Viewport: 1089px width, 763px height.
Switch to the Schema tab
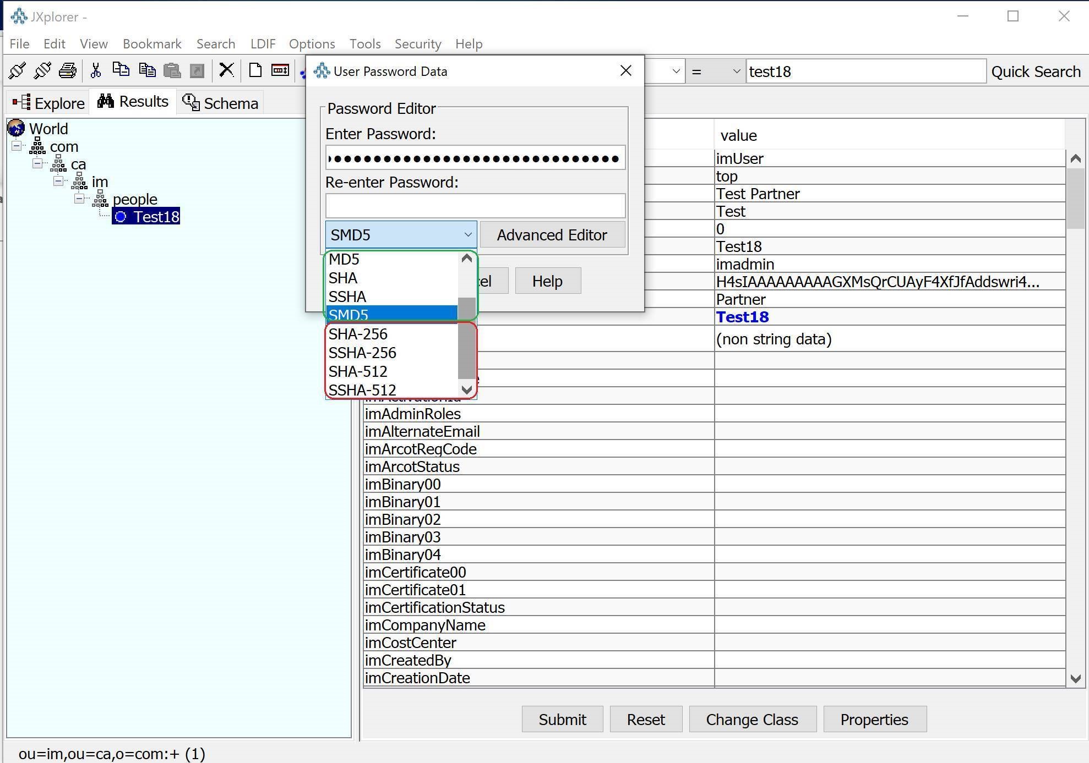click(x=221, y=103)
